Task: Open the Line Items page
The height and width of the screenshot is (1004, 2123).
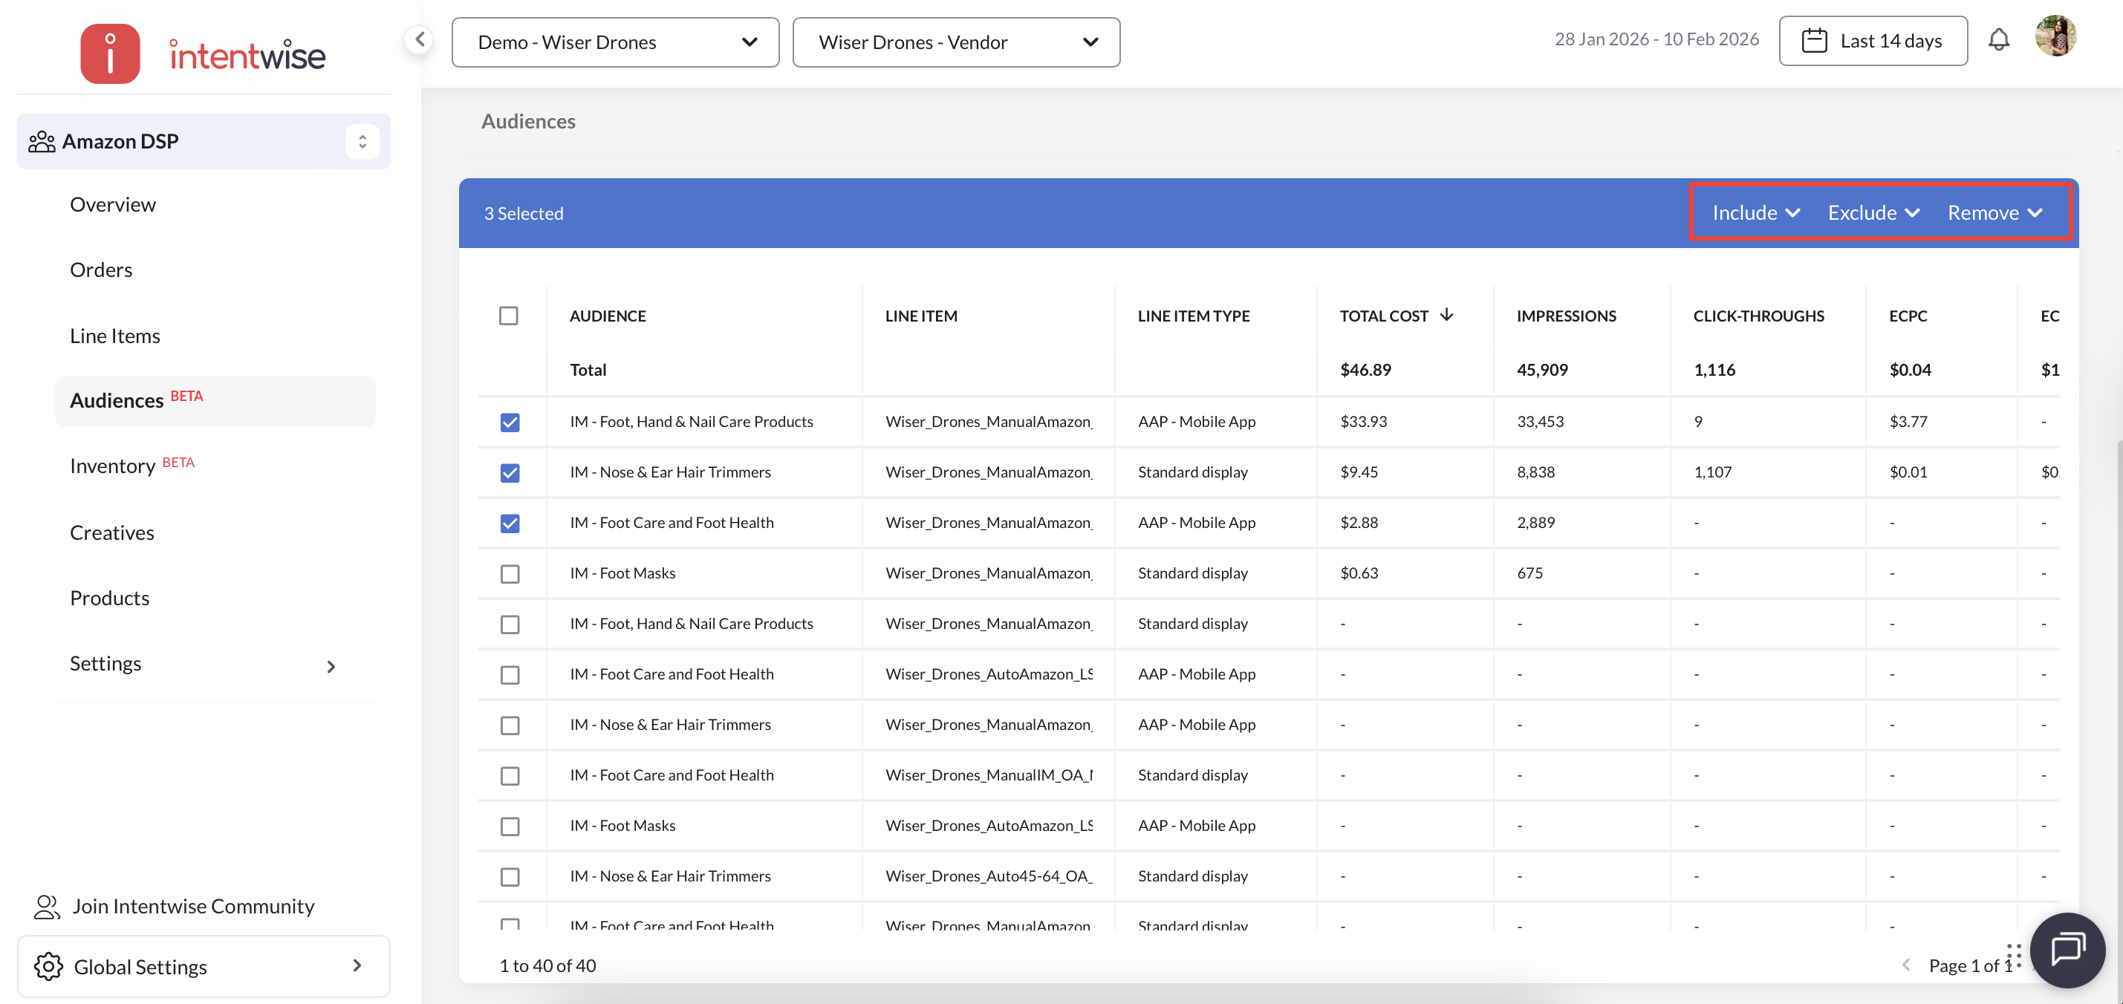Action: (x=114, y=335)
